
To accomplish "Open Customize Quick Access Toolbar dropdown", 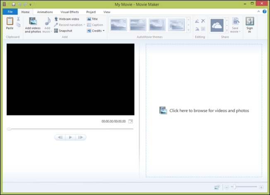I will click(x=30, y=5).
